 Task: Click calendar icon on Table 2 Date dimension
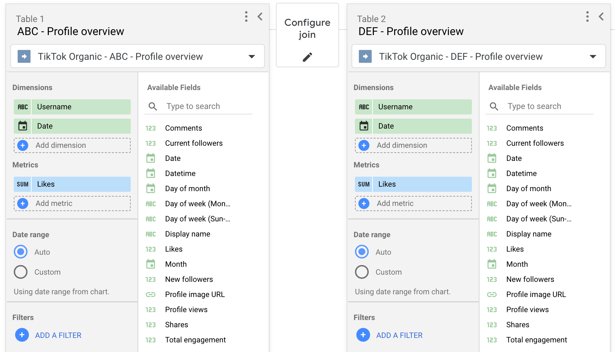pos(364,126)
